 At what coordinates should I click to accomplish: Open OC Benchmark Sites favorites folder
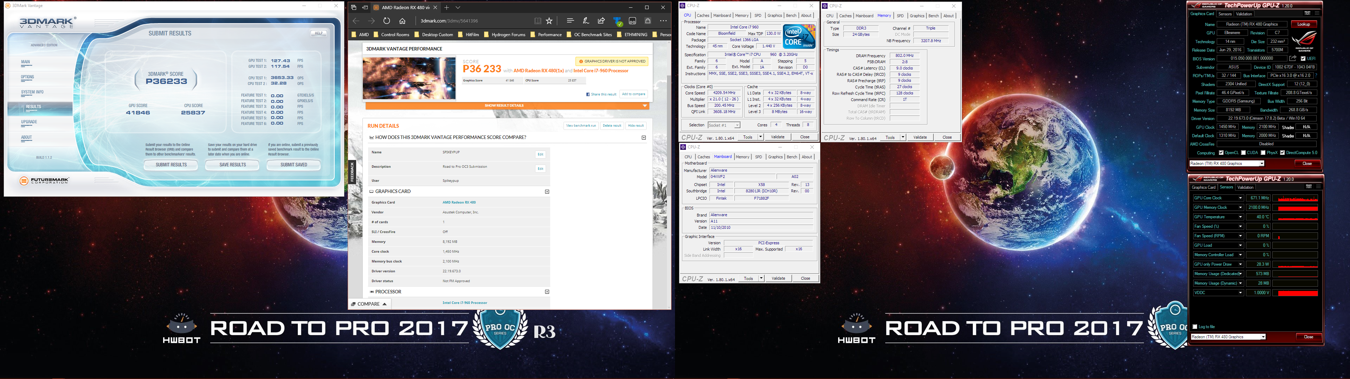pyautogui.click(x=589, y=34)
